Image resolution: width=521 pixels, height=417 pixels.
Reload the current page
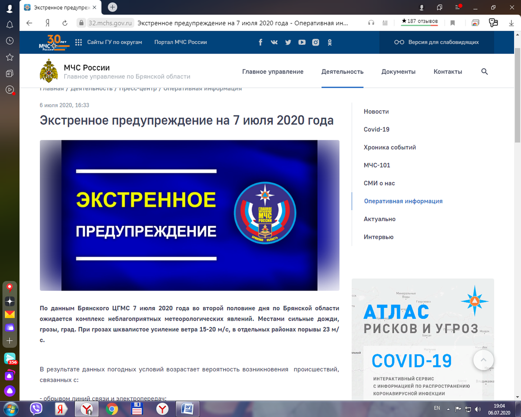click(65, 23)
